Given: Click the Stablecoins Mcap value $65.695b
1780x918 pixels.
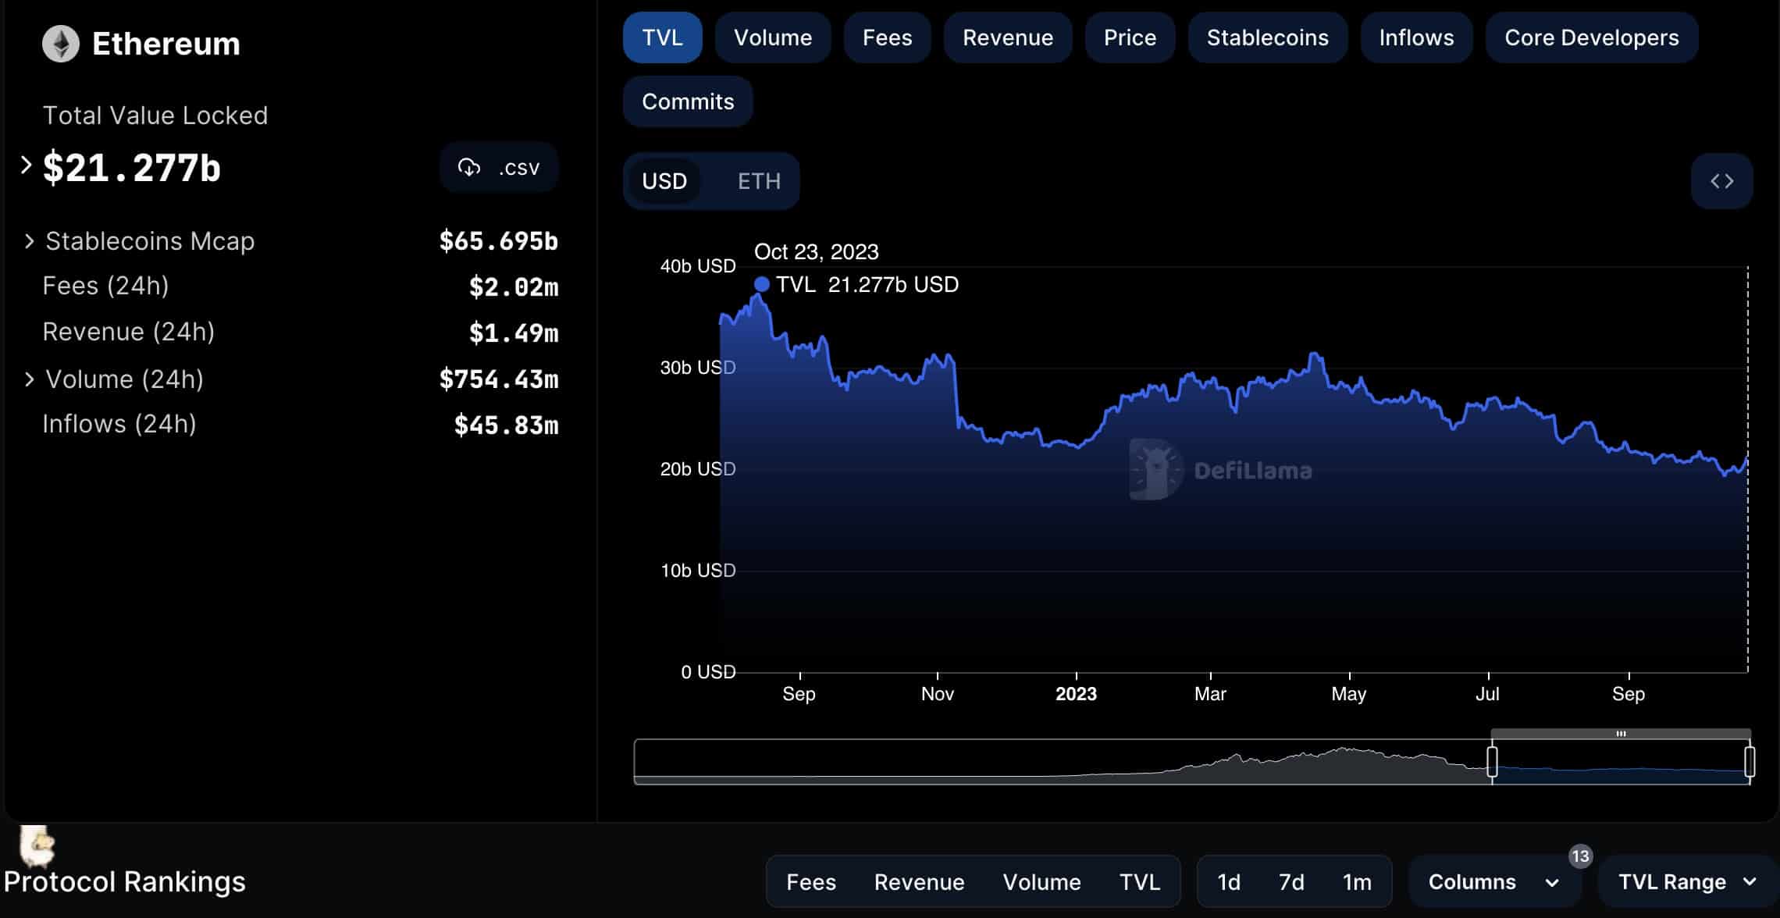Looking at the screenshot, I should (x=498, y=241).
